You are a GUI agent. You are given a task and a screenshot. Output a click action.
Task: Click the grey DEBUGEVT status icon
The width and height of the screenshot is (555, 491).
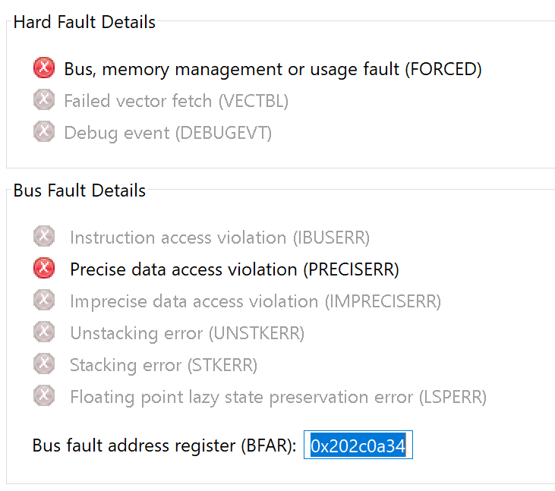pyautogui.click(x=44, y=131)
